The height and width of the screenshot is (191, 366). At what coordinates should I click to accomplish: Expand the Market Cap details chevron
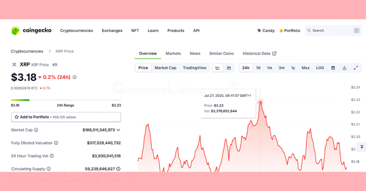(118, 130)
